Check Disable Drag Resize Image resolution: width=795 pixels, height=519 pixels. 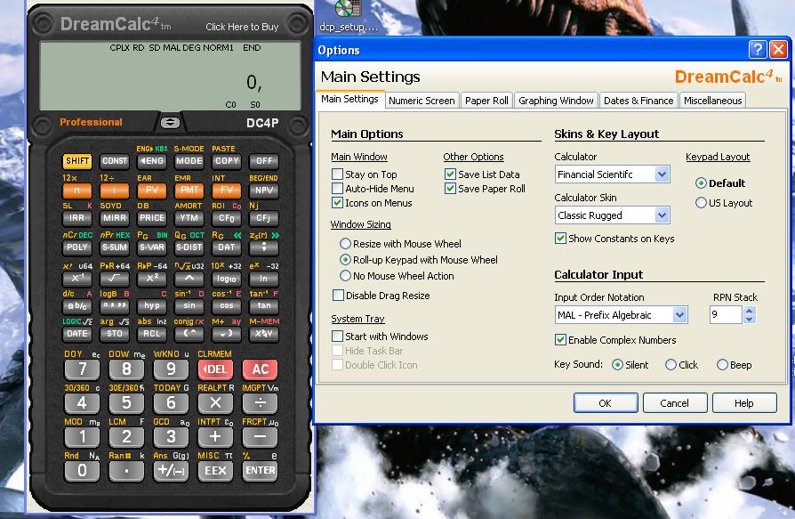click(338, 296)
